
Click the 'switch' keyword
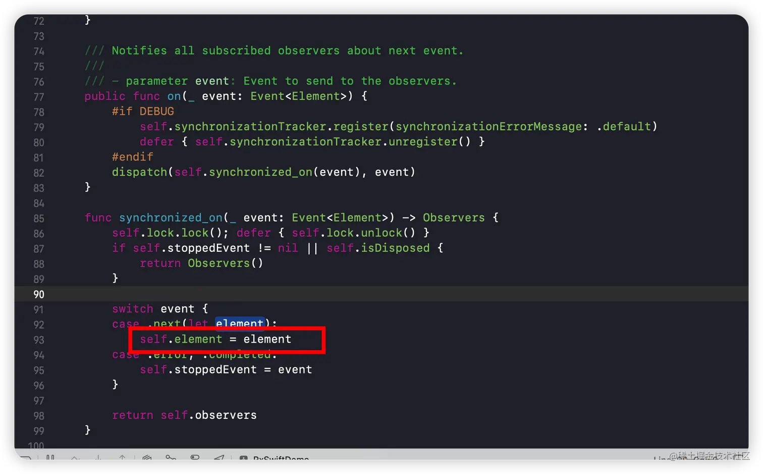click(x=132, y=308)
